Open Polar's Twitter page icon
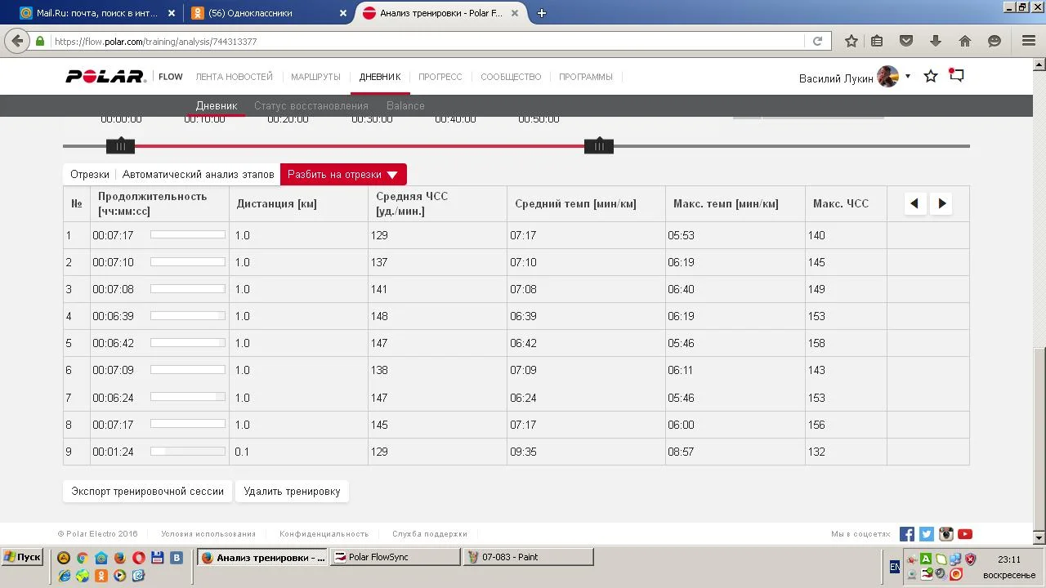Image resolution: width=1046 pixels, height=588 pixels. 926,534
